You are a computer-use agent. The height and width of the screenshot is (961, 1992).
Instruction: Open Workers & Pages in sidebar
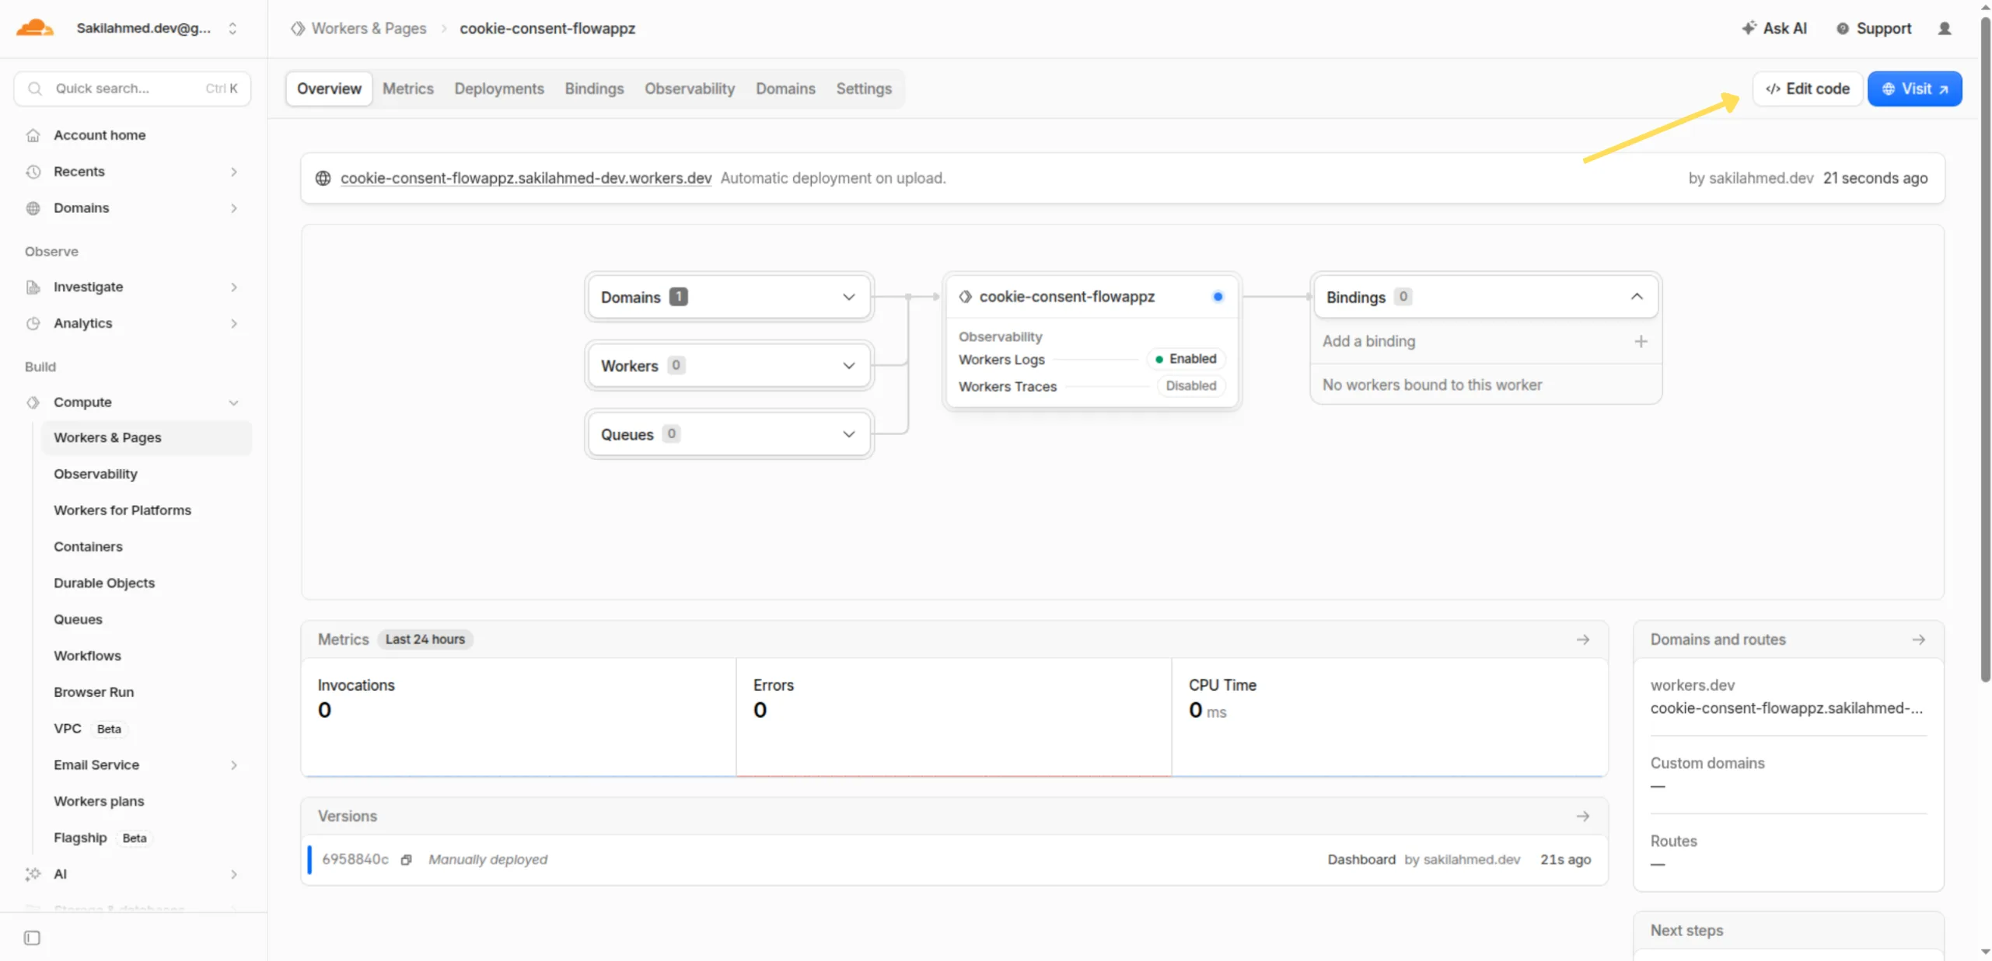click(x=145, y=437)
